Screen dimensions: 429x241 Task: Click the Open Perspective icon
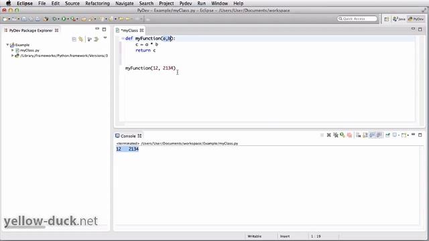(x=386, y=19)
